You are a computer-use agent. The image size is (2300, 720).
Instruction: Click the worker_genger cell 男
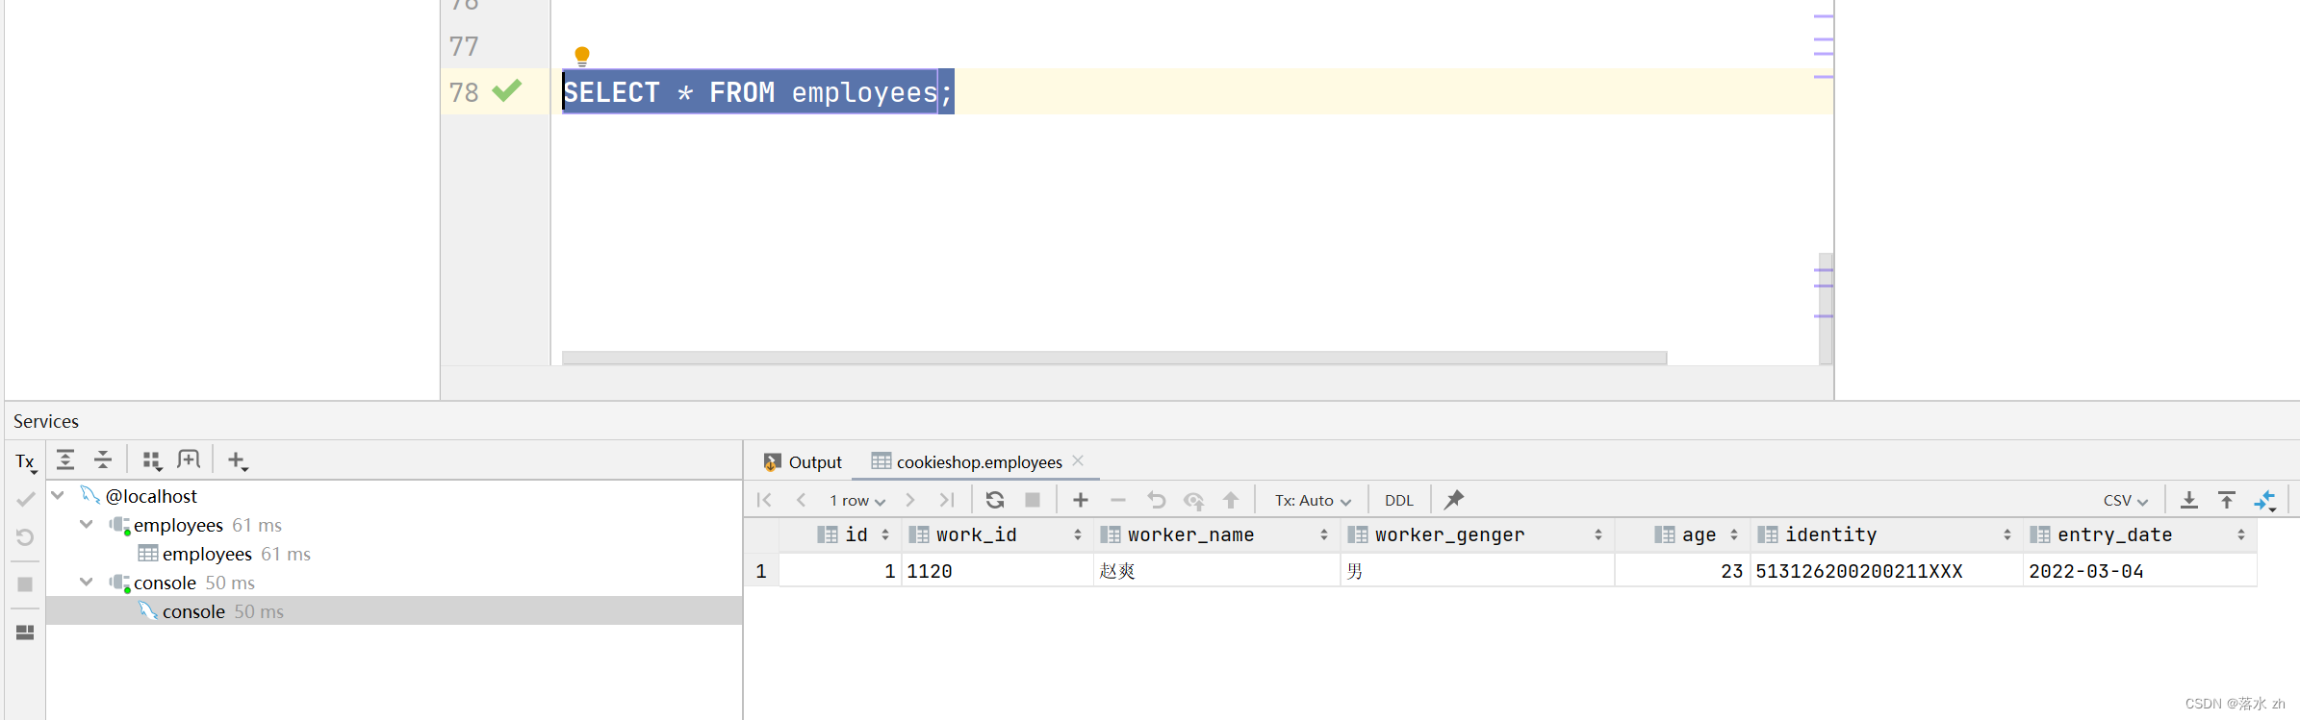(x=1477, y=571)
